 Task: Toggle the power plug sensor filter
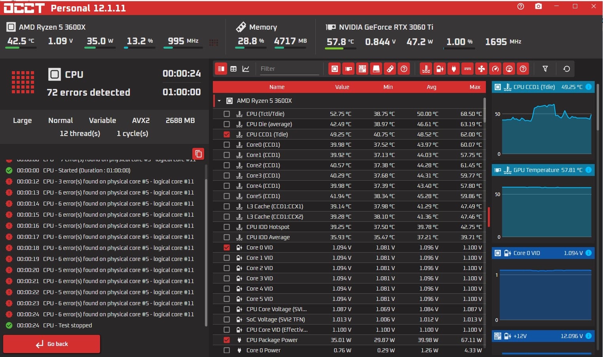point(454,69)
